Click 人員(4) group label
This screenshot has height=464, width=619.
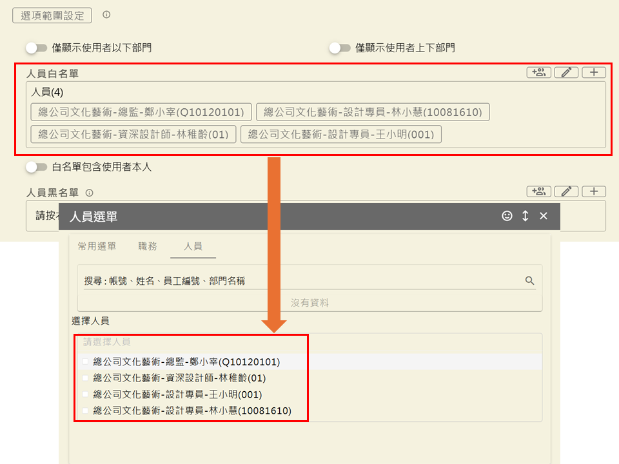[47, 92]
